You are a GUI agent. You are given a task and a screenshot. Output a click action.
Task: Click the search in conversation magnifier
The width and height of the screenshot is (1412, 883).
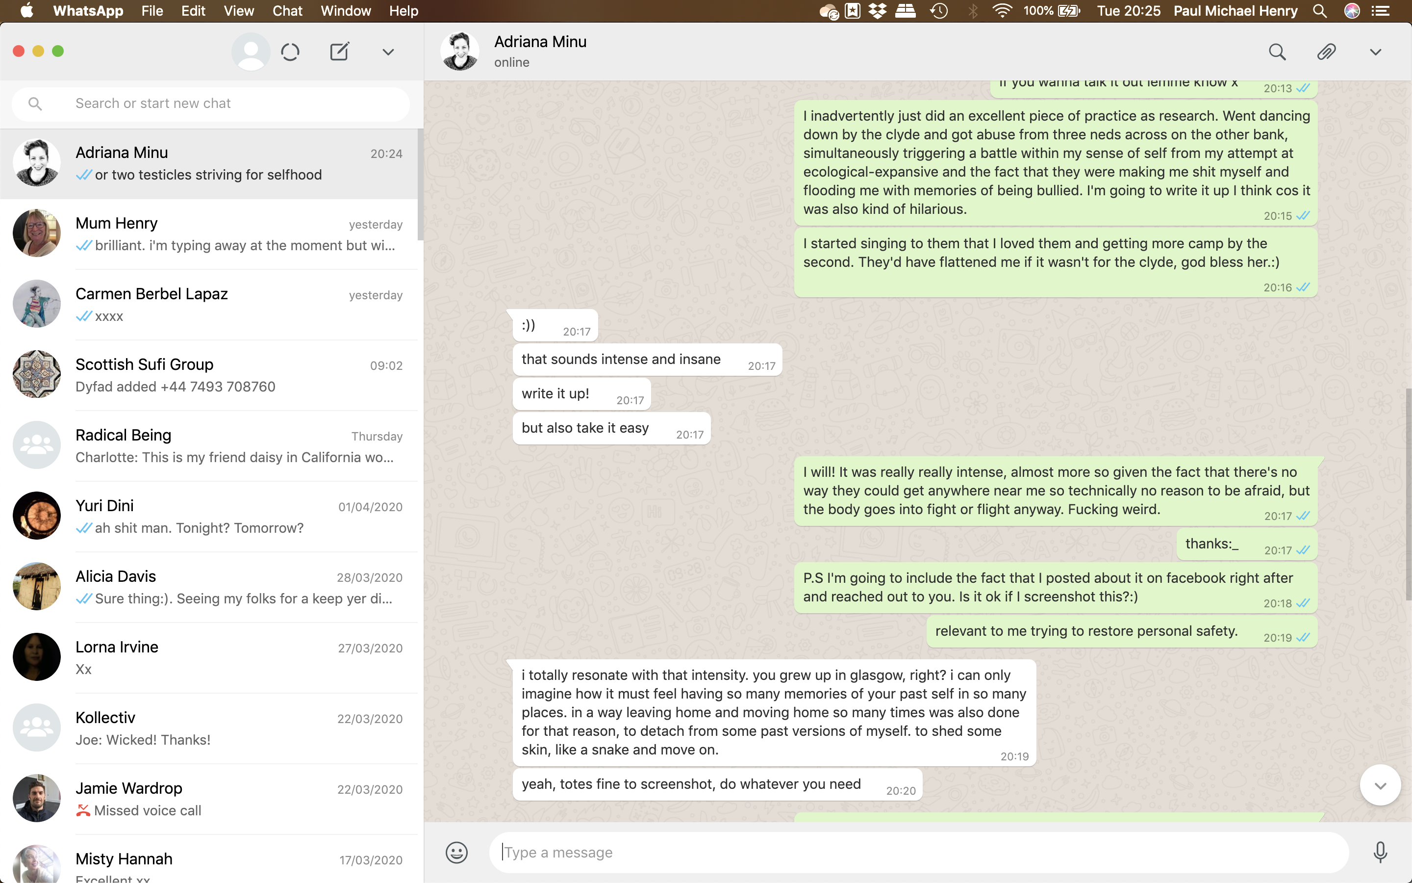coord(1277,52)
